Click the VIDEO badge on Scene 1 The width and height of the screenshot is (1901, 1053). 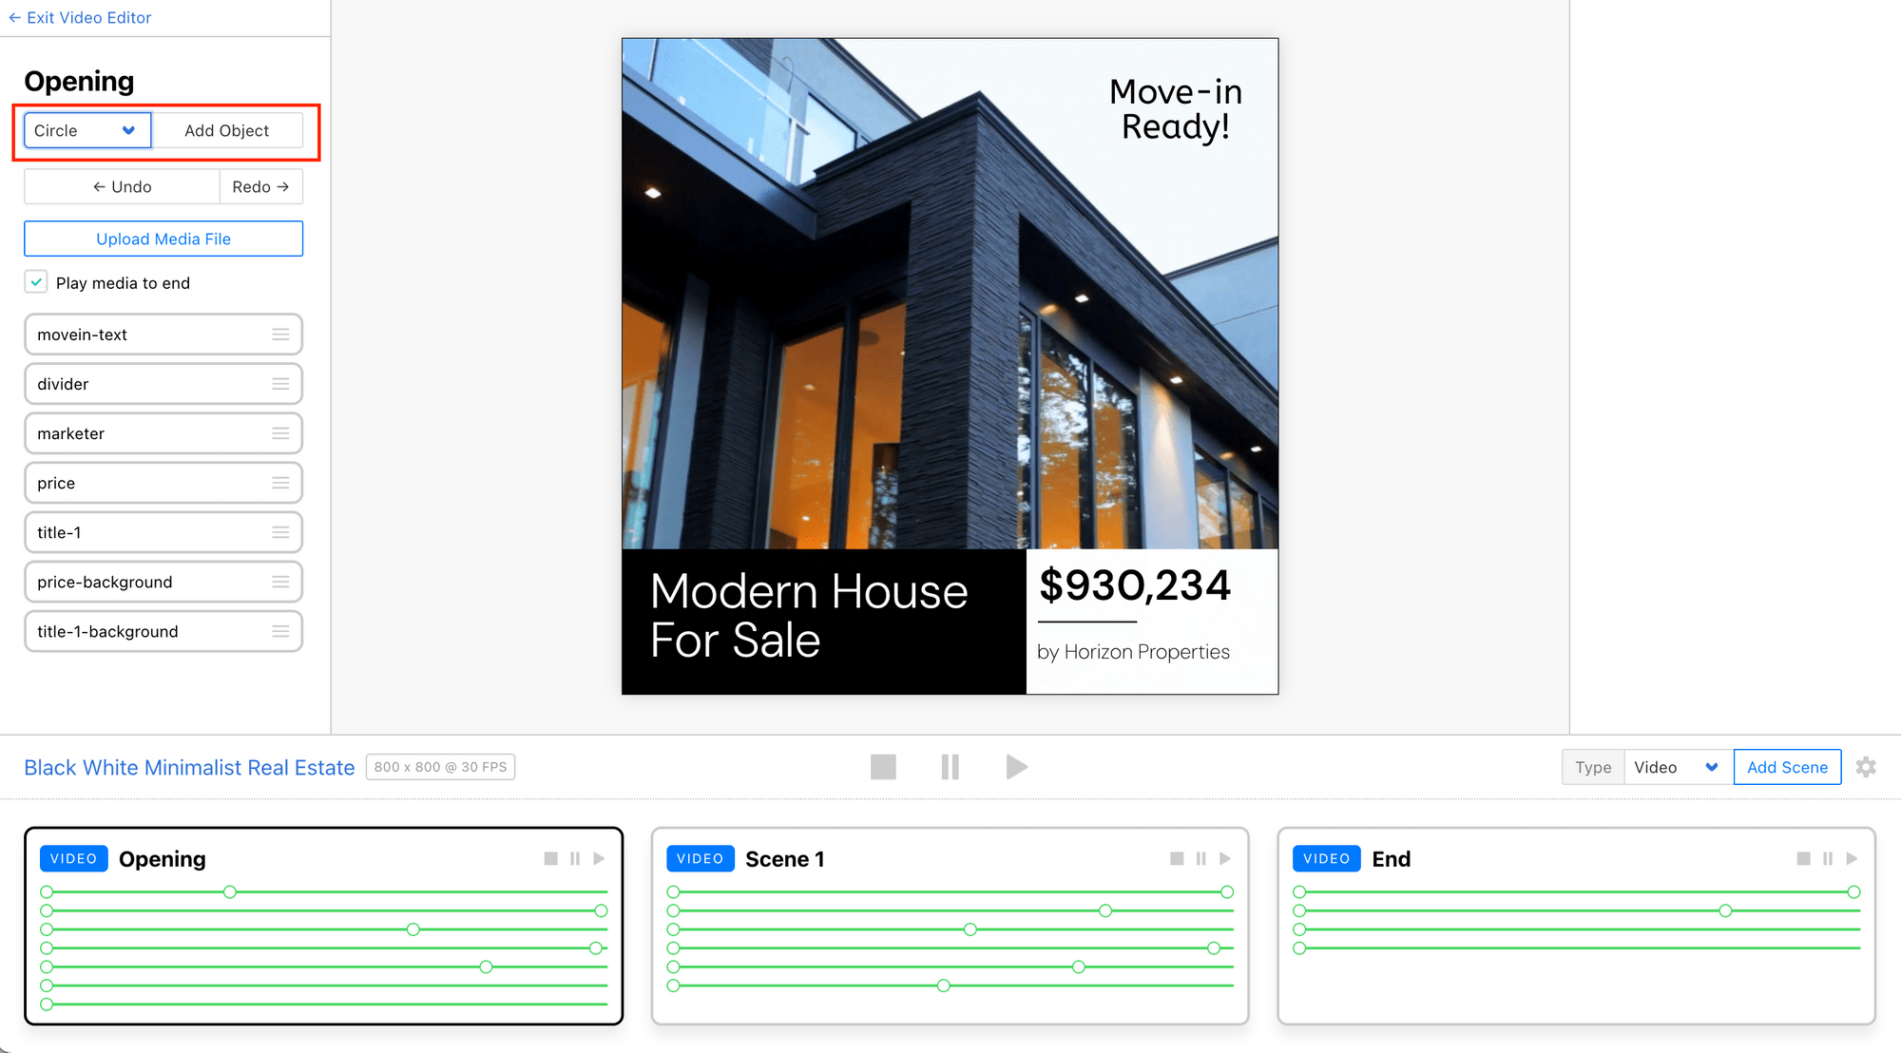coord(700,858)
